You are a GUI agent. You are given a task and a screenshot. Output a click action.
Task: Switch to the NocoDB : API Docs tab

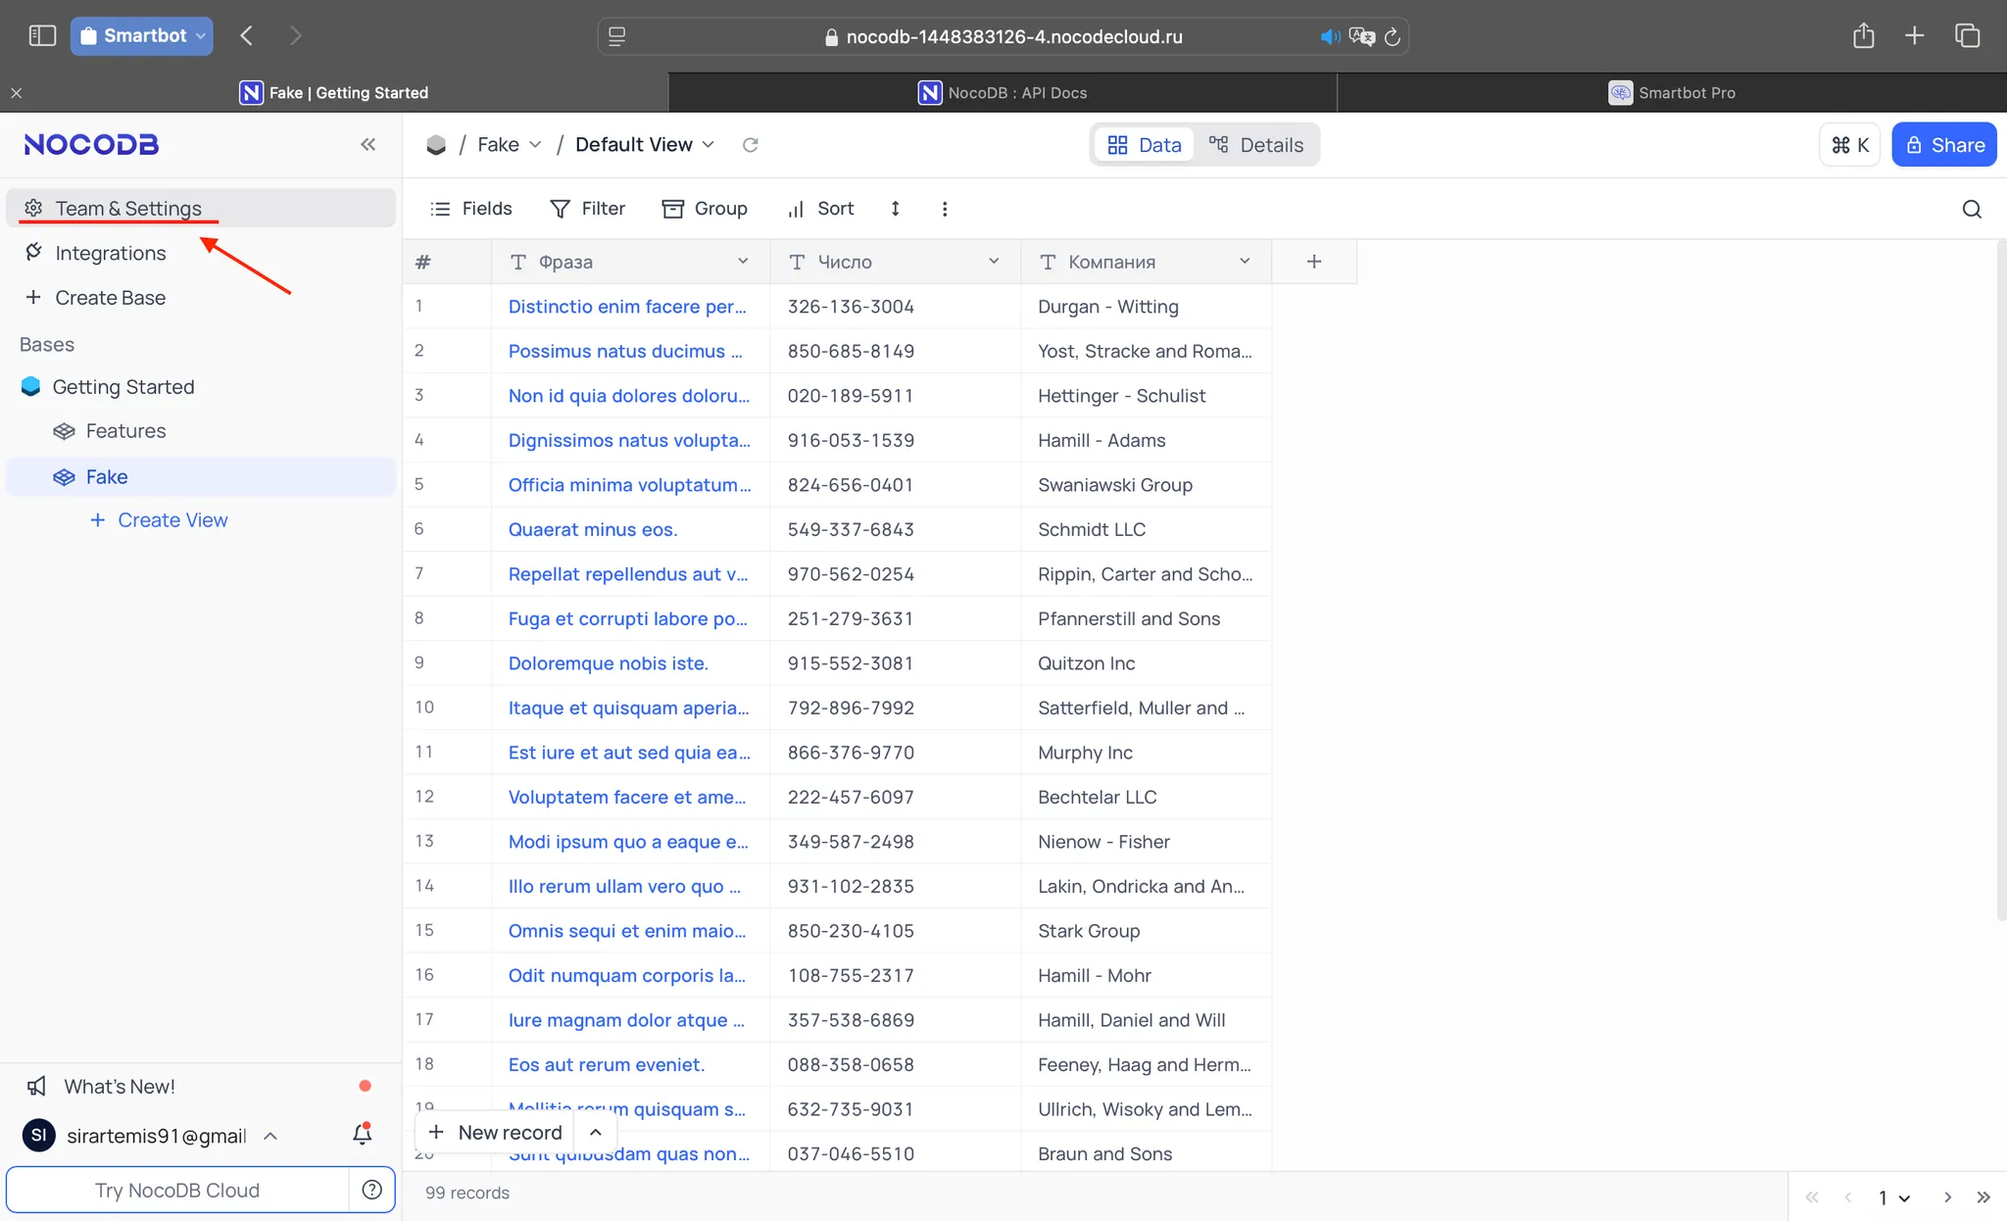pos(1003,93)
